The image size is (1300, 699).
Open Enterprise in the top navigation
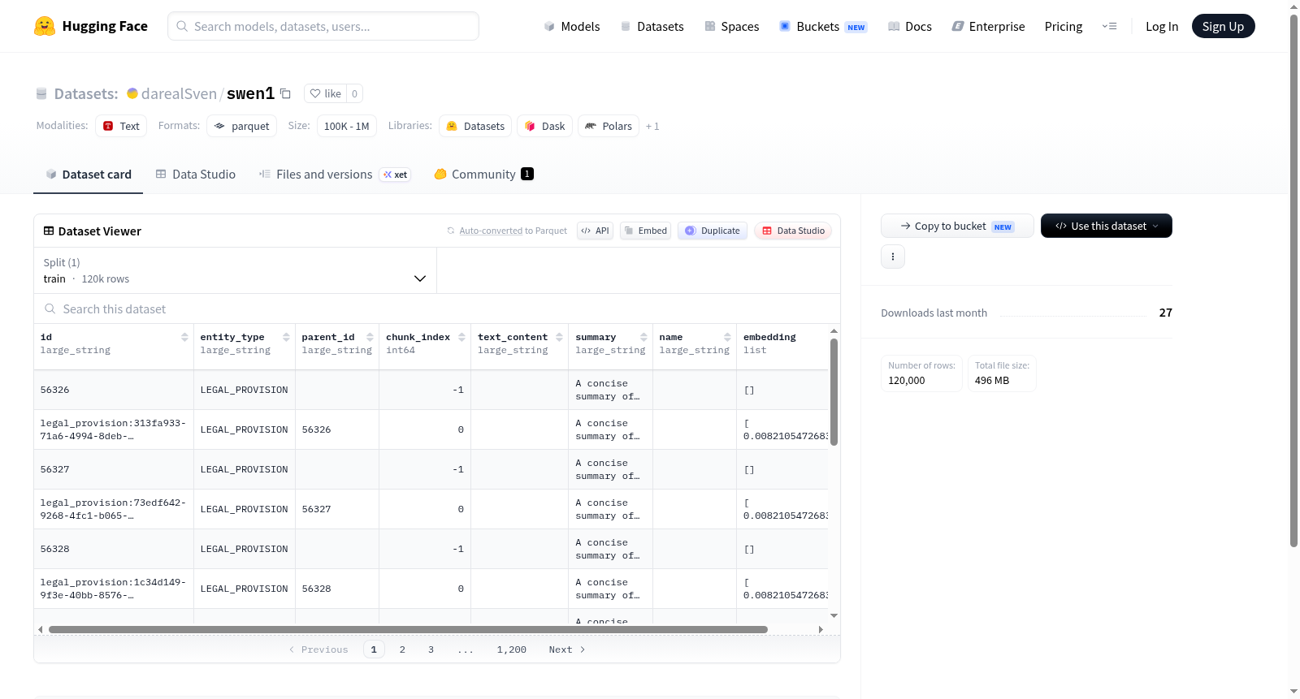pos(988,27)
